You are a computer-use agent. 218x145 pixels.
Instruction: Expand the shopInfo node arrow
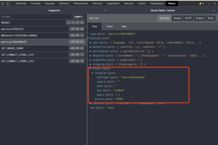[90, 56]
